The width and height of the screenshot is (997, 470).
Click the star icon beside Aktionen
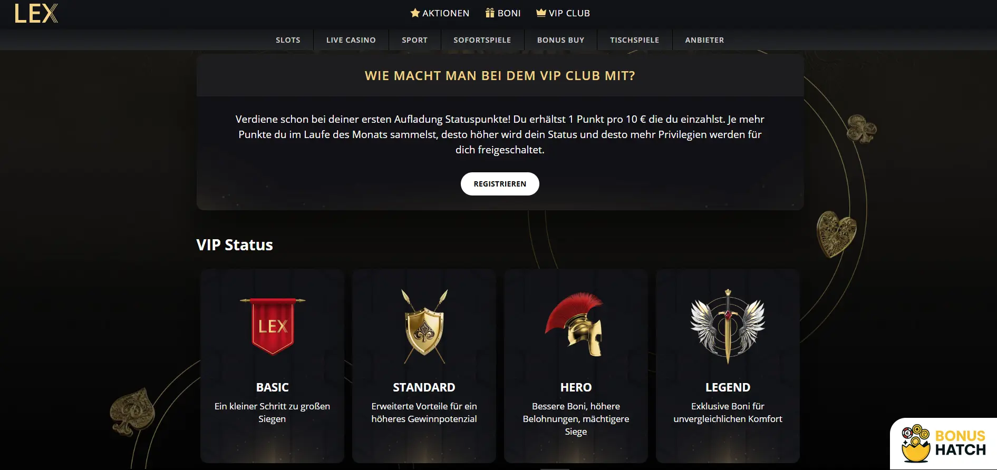click(x=415, y=13)
